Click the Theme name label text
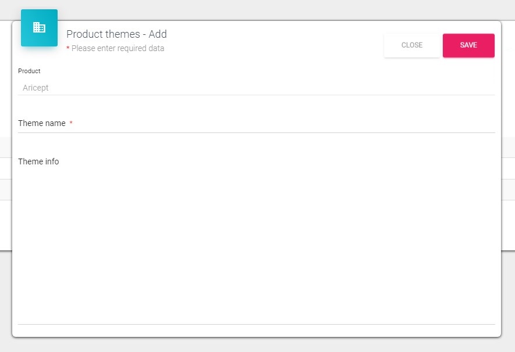 pos(42,123)
